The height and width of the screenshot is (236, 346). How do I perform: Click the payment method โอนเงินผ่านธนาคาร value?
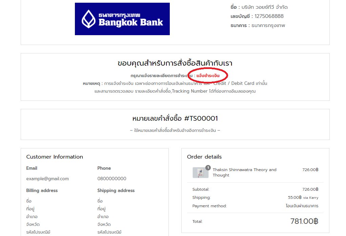click(302, 206)
